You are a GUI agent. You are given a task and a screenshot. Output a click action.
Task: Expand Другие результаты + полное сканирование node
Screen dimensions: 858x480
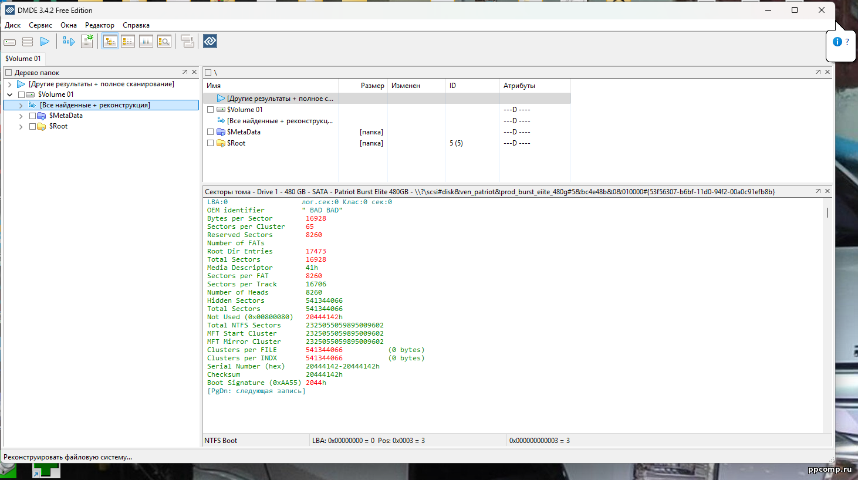point(10,84)
